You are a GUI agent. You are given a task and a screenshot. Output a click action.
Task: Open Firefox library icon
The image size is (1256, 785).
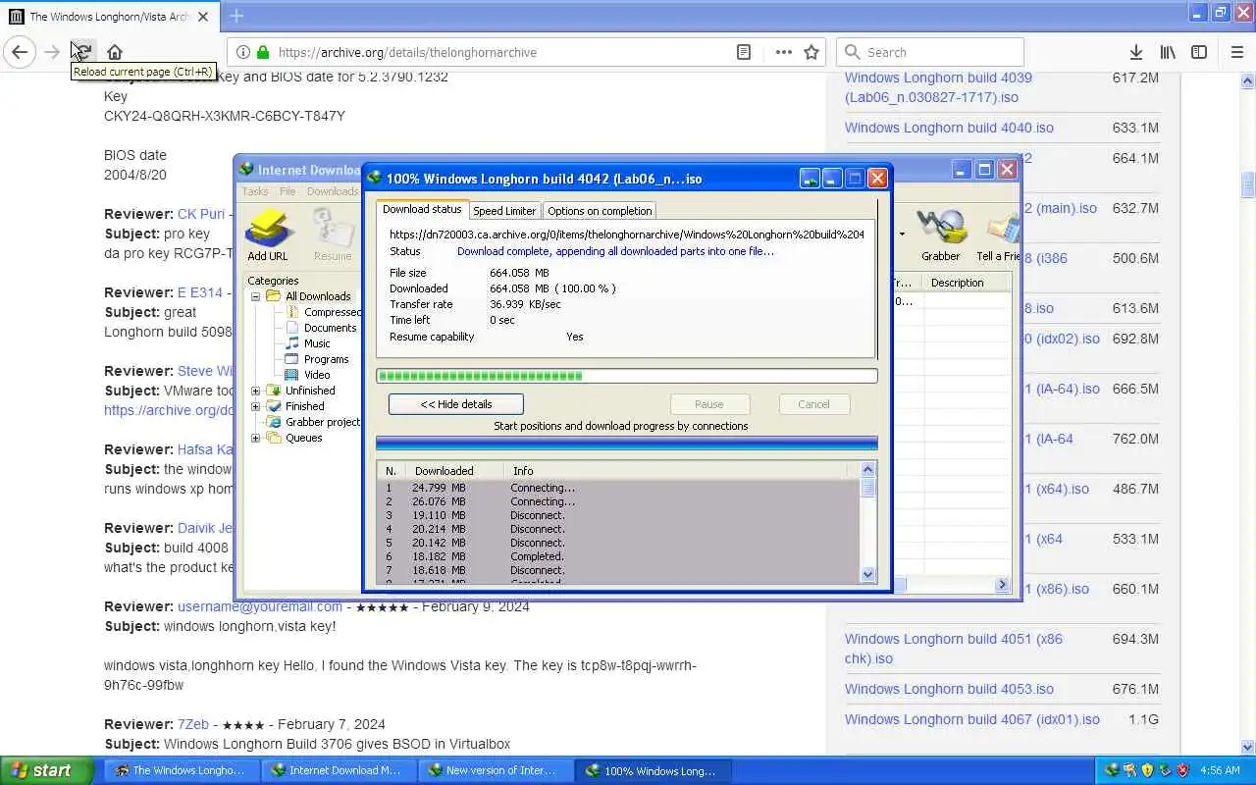pyautogui.click(x=1168, y=52)
